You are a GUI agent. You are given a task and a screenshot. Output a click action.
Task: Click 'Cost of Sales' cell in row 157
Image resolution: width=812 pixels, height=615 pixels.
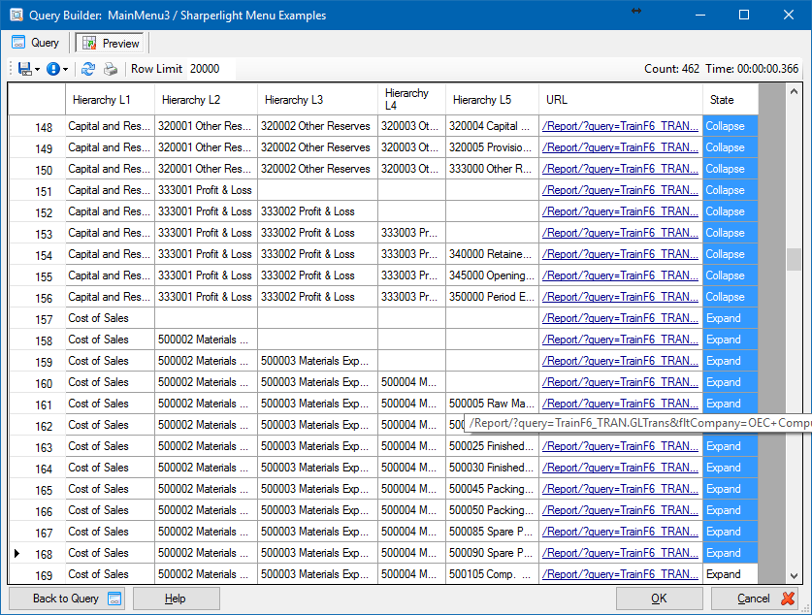click(110, 318)
